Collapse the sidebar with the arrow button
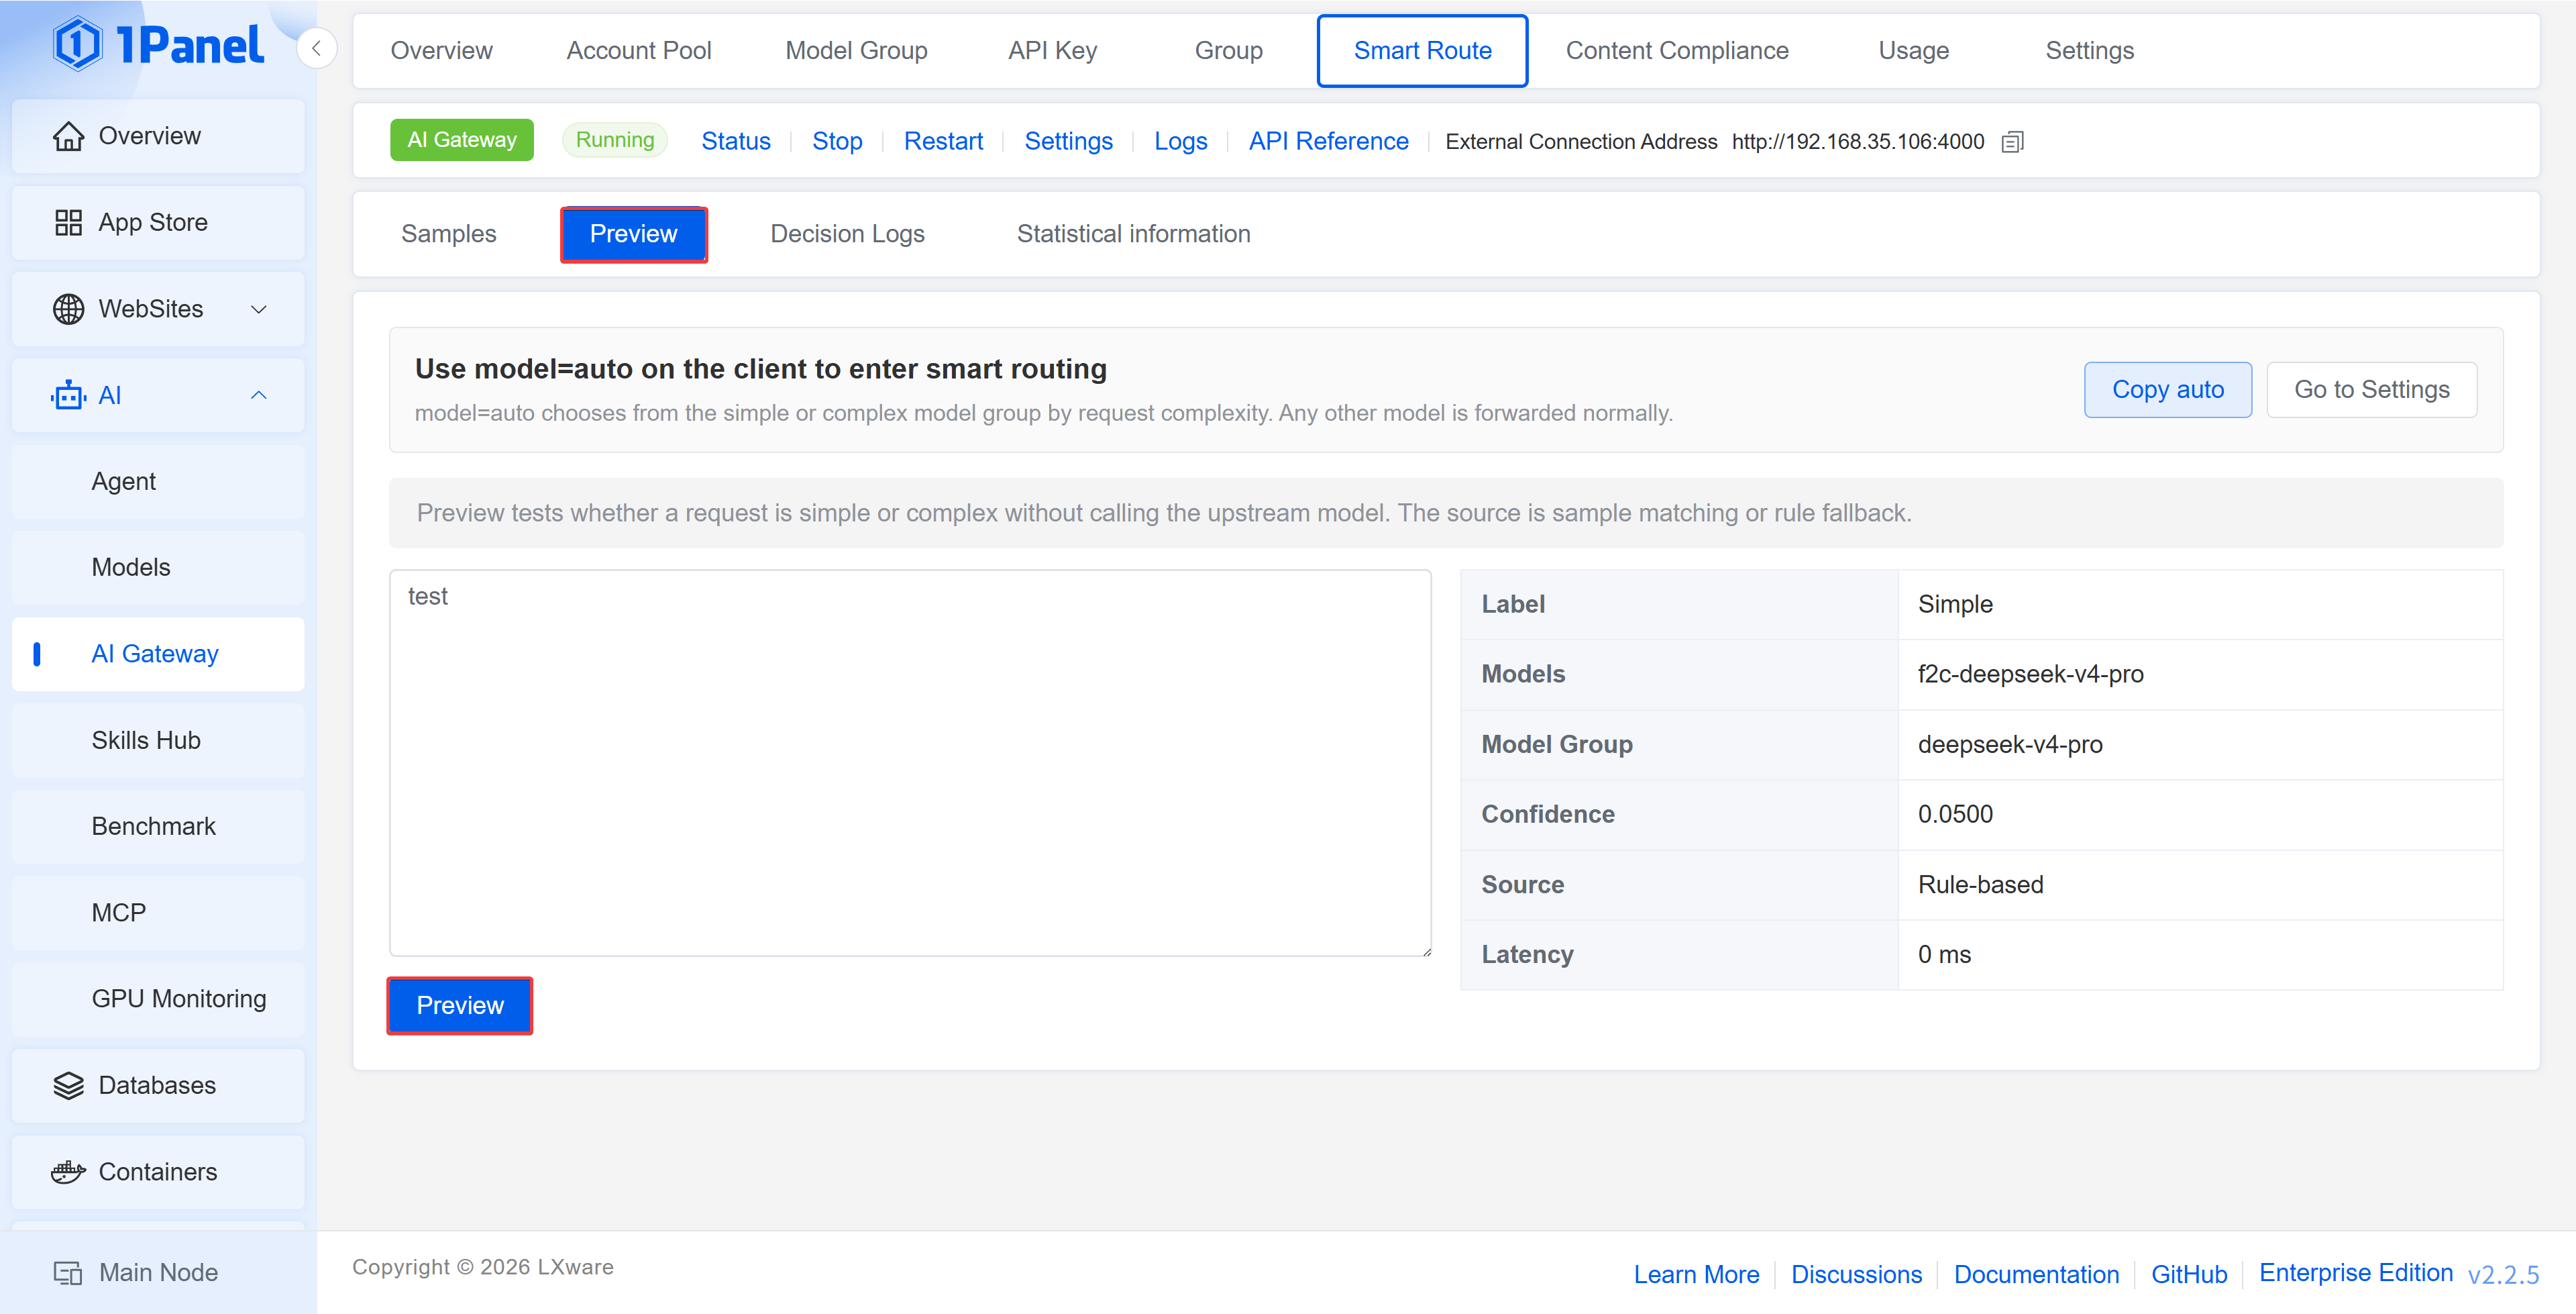The height and width of the screenshot is (1314, 2576). (x=316, y=48)
